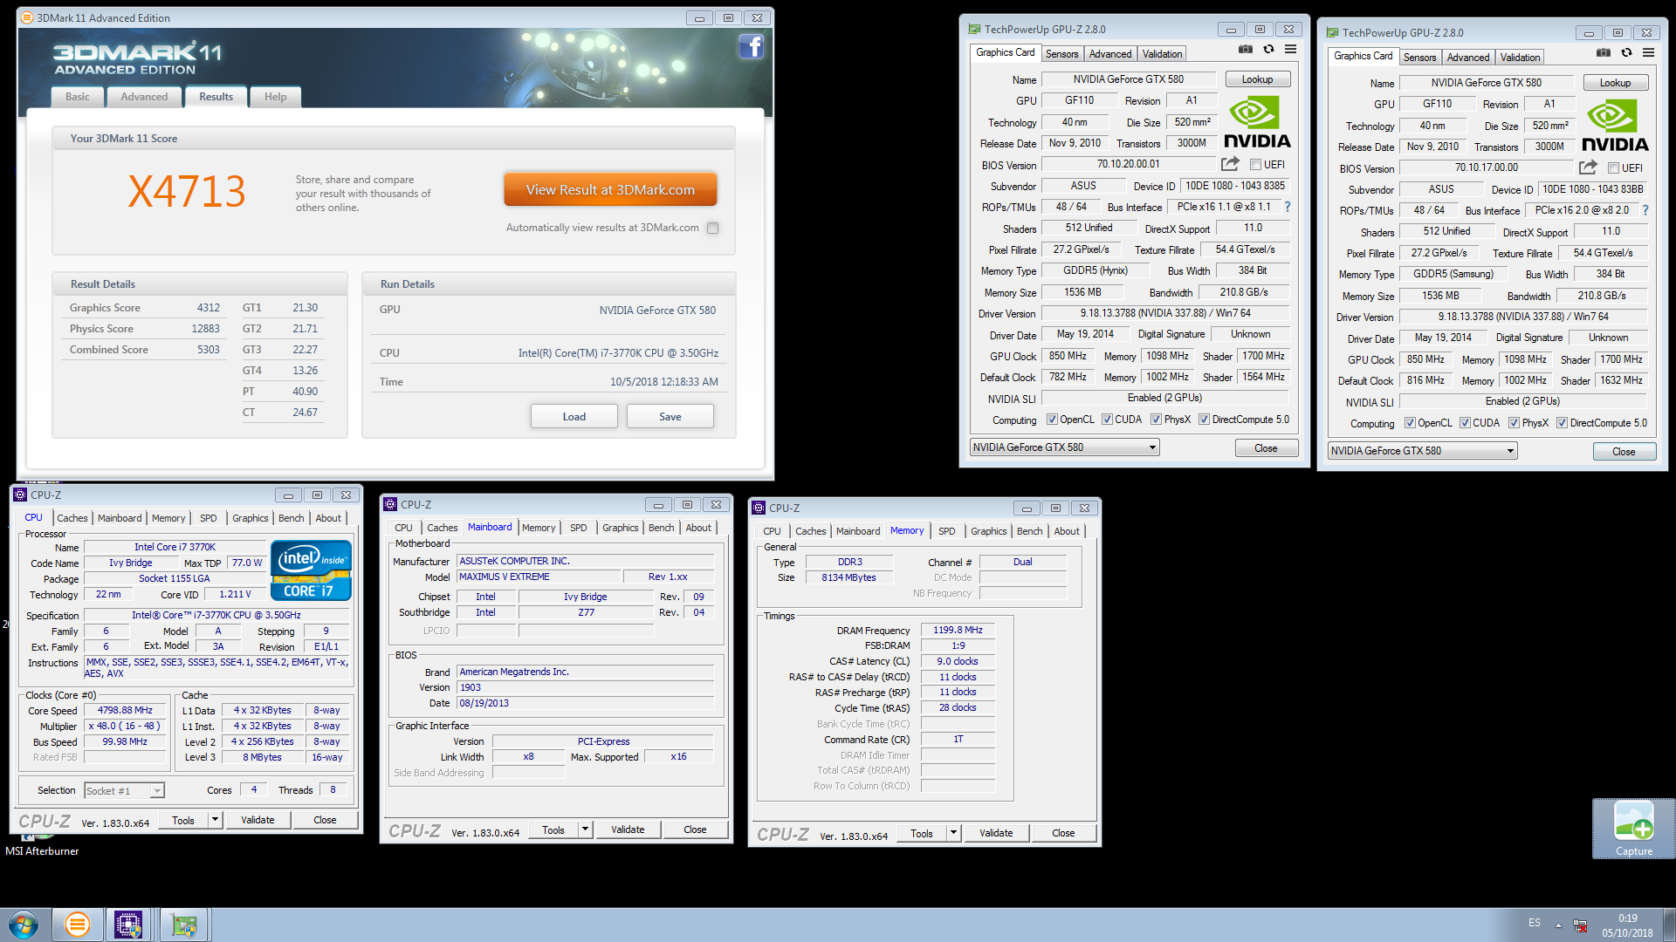Click clock date in system tray

click(x=1627, y=932)
